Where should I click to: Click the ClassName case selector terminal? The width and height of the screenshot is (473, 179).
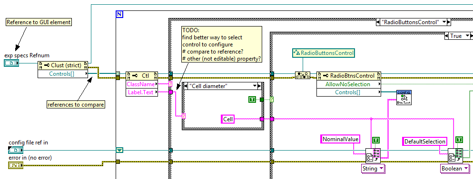point(170,84)
